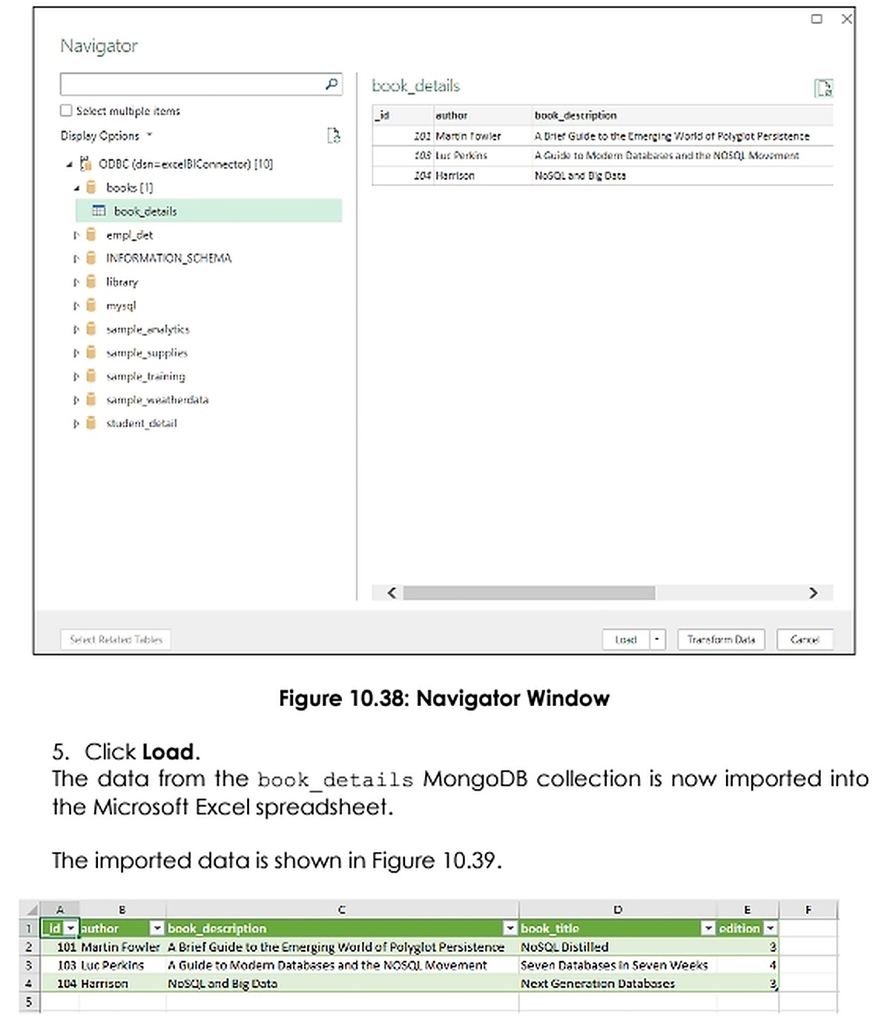Image resolution: width=890 pixels, height=1024 pixels.
Task: Click the book_details table icon
Action: click(99, 211)
